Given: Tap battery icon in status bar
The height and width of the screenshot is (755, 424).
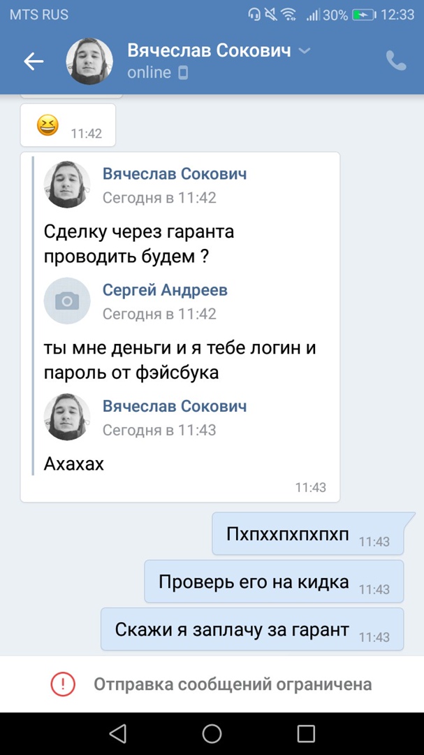Looking at the screenshot, I should tap(363, 15).
